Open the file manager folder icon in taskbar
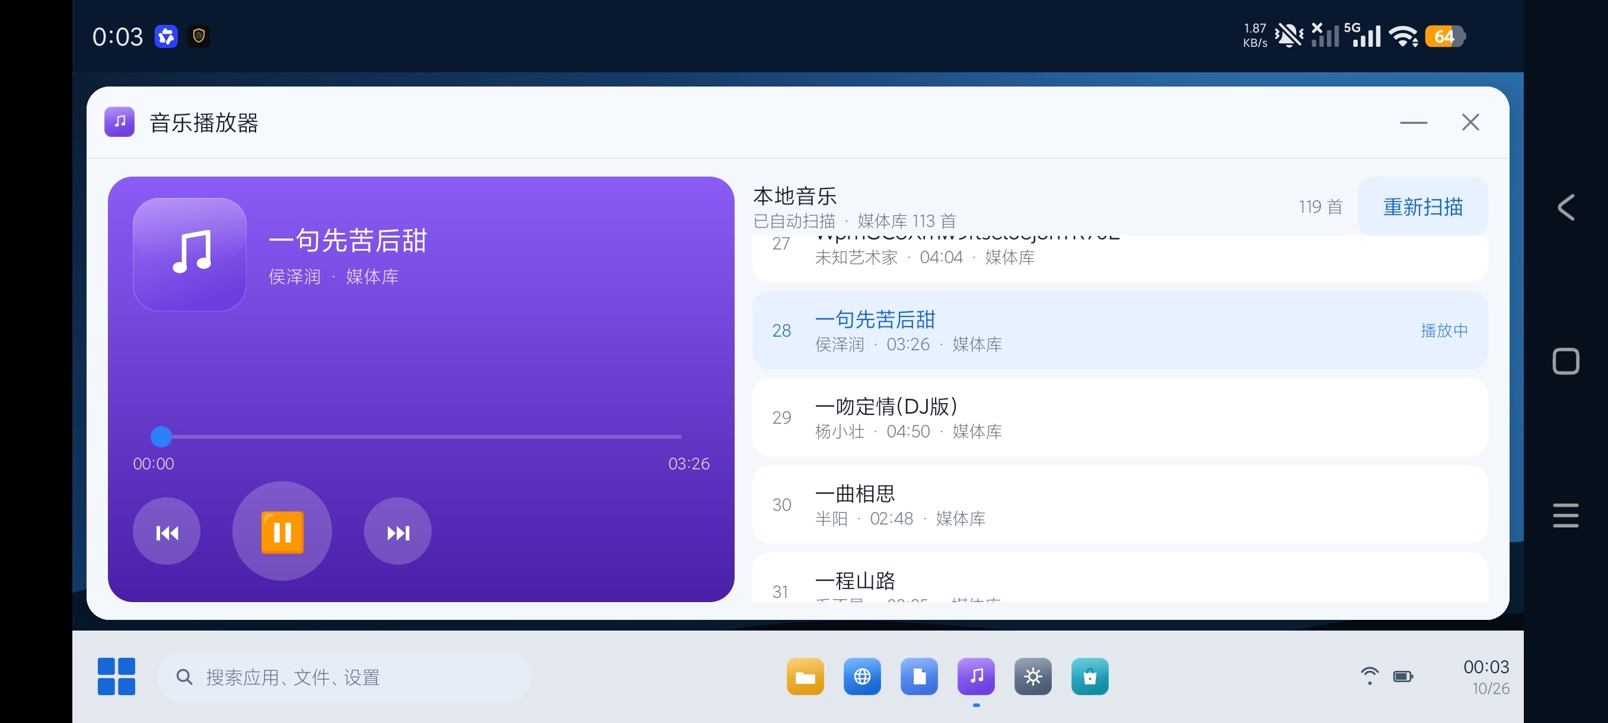This screenshot has height=723, width=1608. click(805, 676)
